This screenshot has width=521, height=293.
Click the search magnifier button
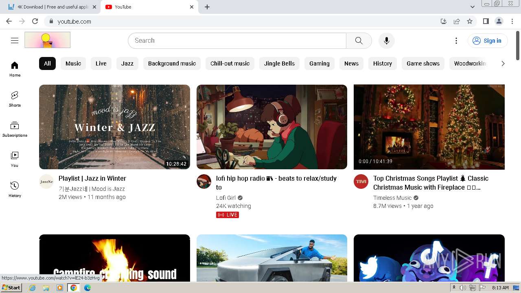point(359,40)
